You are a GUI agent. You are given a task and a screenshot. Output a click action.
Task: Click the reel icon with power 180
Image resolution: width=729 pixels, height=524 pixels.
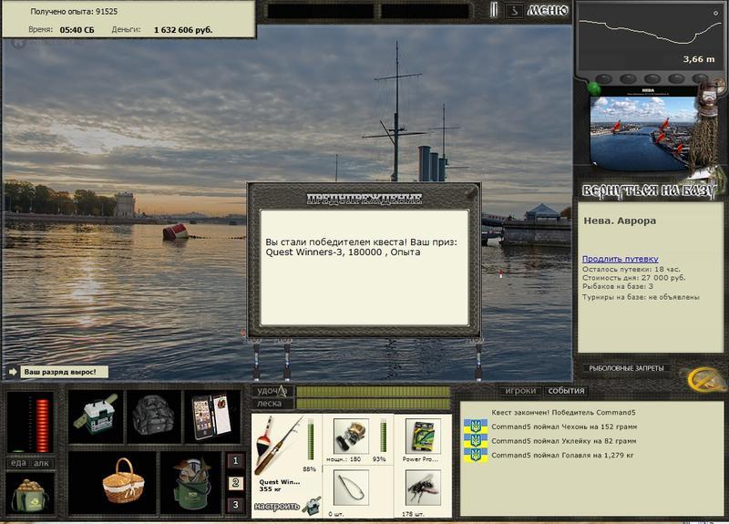(351, 437)
